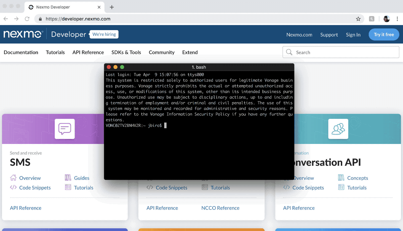403x231 pixels.
Task: Click the terminal title '1. bash'
Action: tap(199, 67)
